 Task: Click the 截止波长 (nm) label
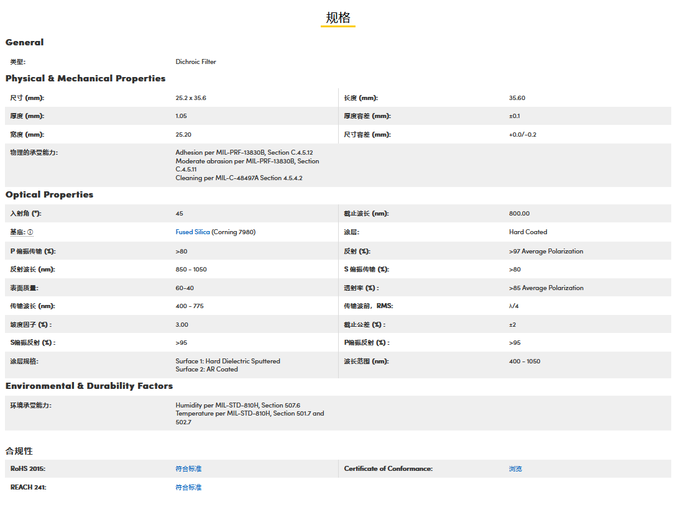point(366,214)
